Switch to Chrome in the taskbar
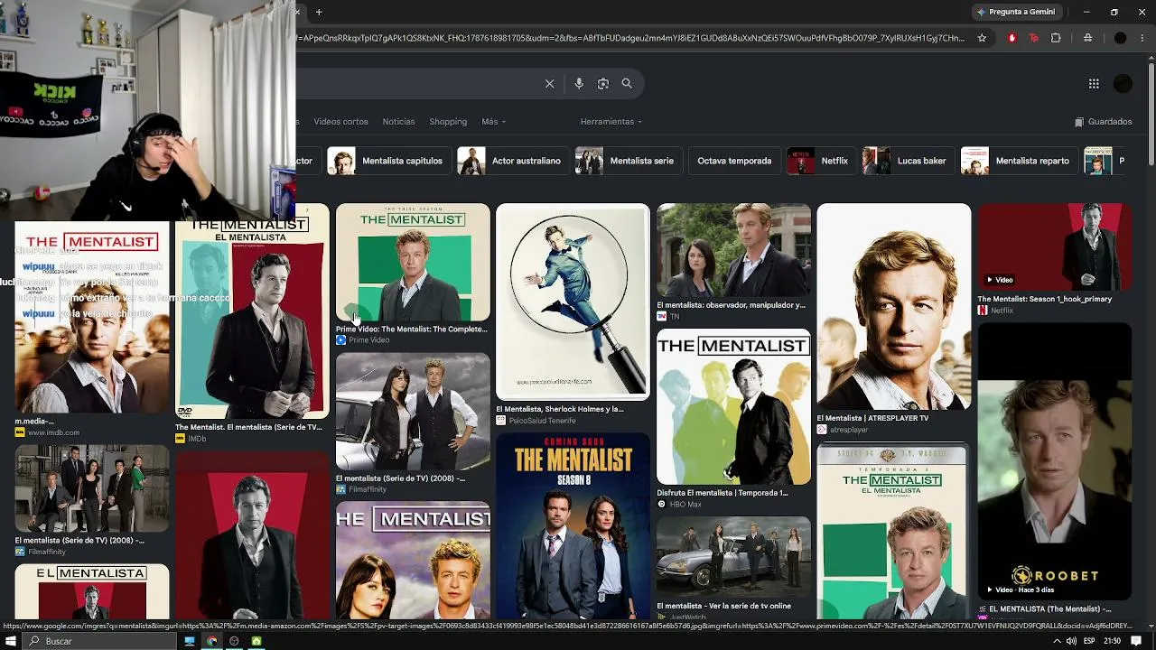Screen dimensions: 1156x650 212,641
